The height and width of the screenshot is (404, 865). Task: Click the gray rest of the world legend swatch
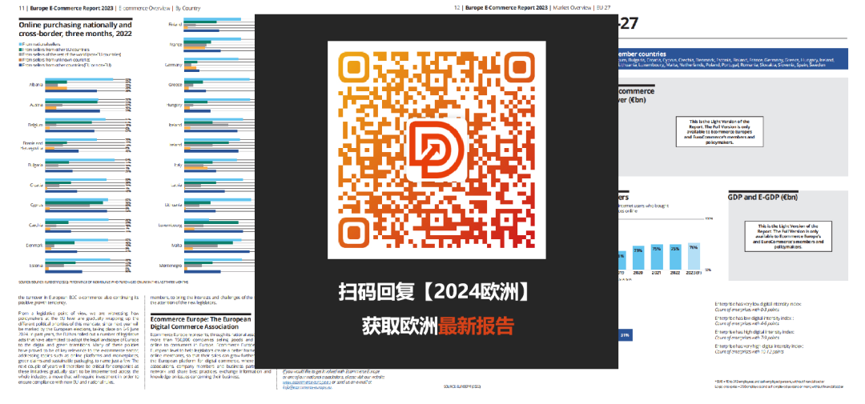20,54
